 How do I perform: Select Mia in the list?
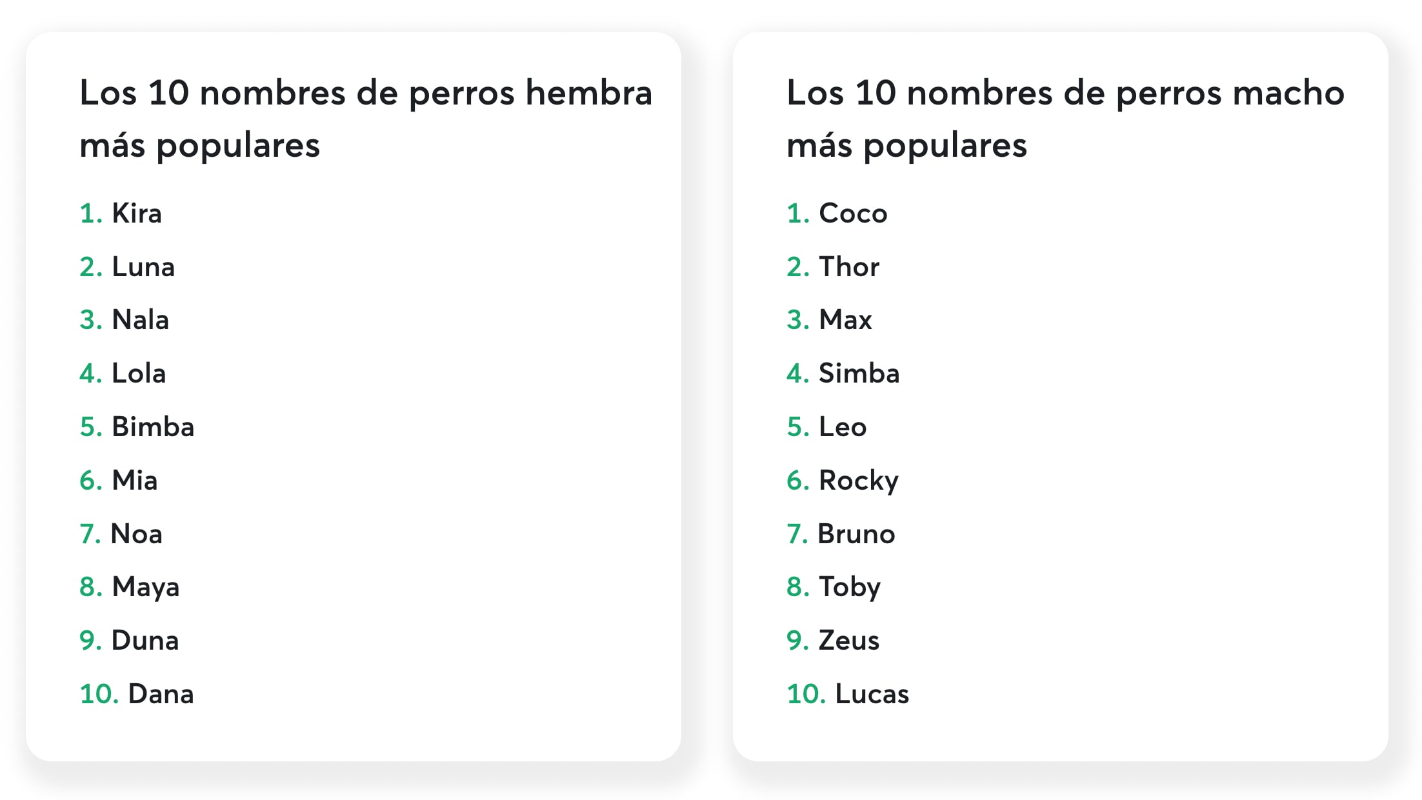tap(134, 481)
